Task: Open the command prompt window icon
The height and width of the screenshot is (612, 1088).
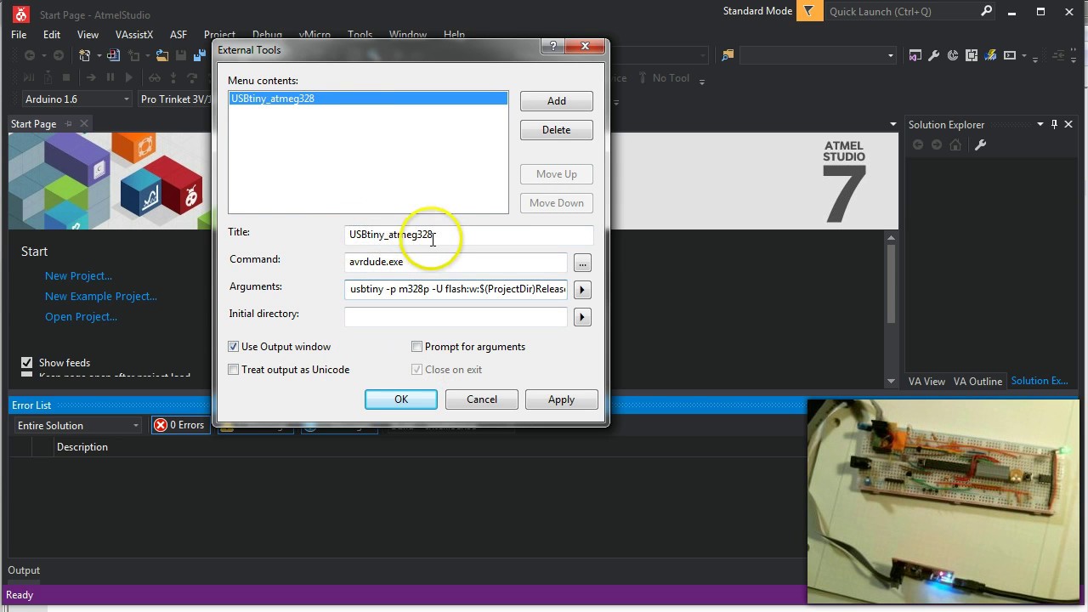Action: pyautogui.click(x=1010, y=55)
